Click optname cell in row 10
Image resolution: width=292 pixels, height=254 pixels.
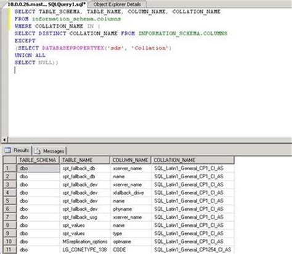(131, 242)
